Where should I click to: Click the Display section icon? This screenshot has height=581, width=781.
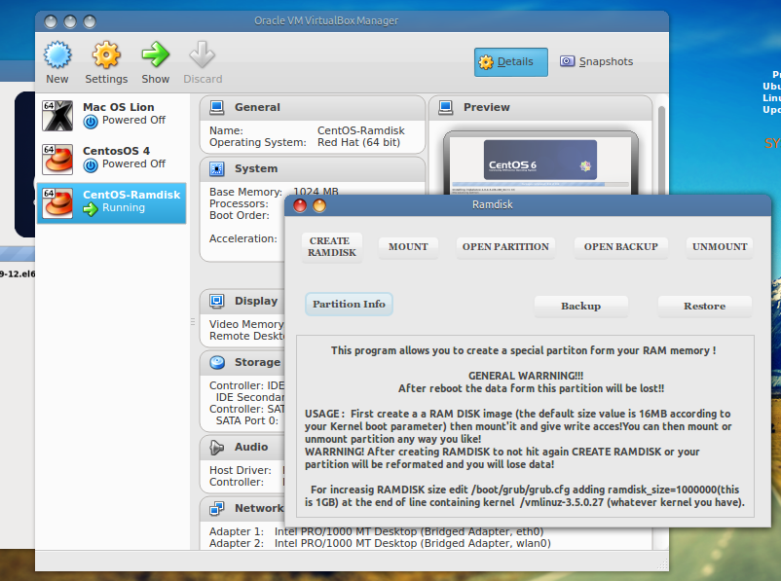click(x=216, y=301)
